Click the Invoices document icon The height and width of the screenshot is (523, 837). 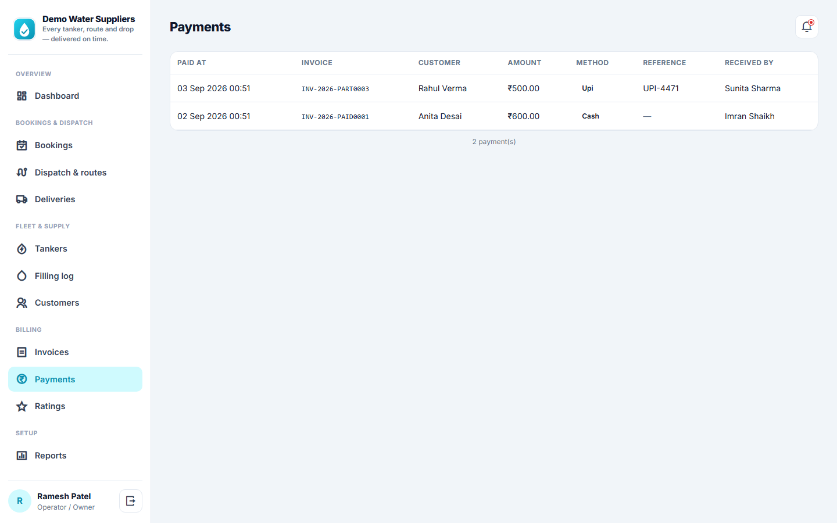coord(22,352)
